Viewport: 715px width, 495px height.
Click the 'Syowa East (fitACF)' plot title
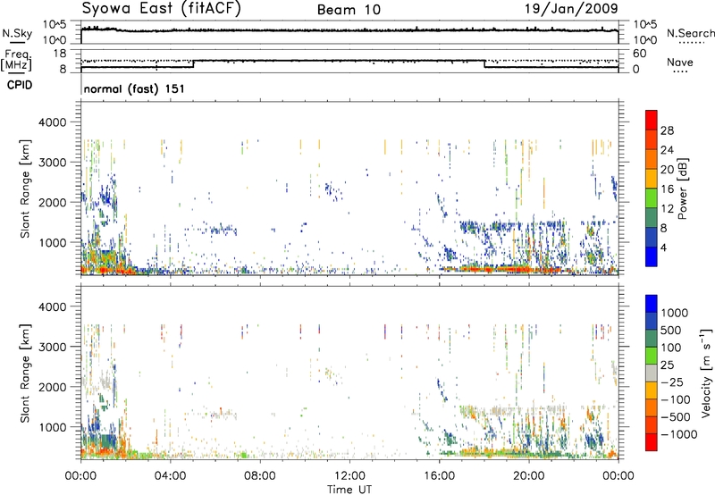[x=161, y=8]
